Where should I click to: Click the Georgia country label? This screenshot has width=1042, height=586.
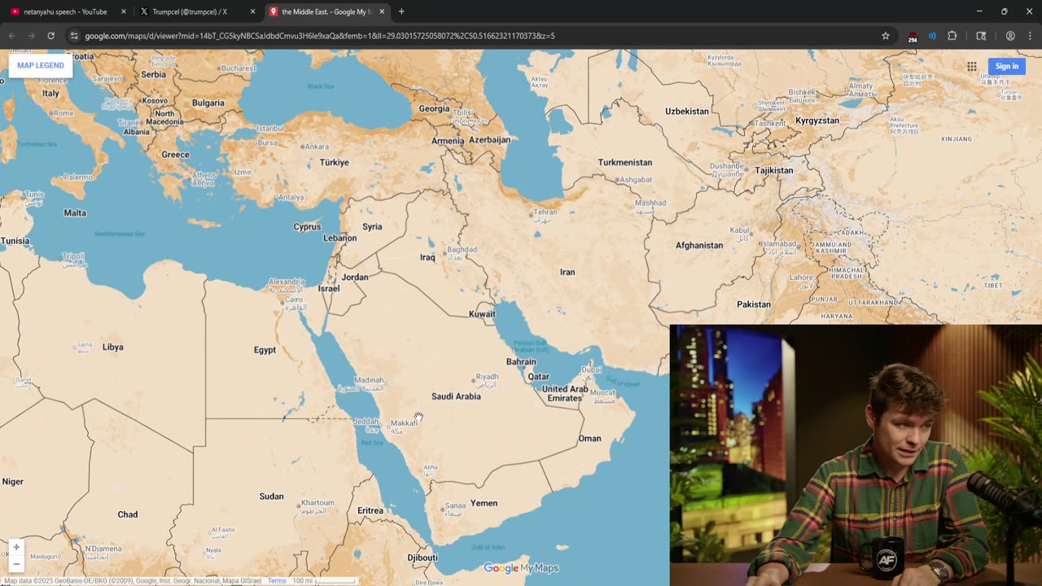click(x=434, y=108)
